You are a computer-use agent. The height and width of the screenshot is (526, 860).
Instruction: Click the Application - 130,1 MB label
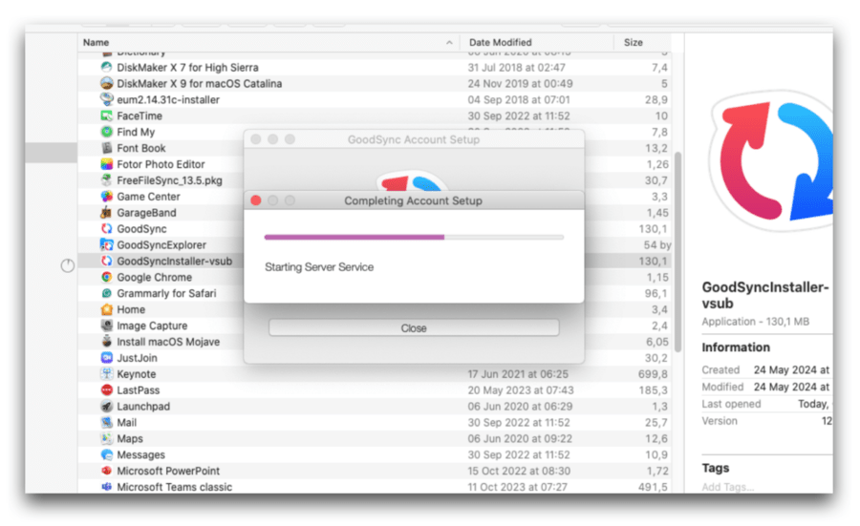pos(755,322)
